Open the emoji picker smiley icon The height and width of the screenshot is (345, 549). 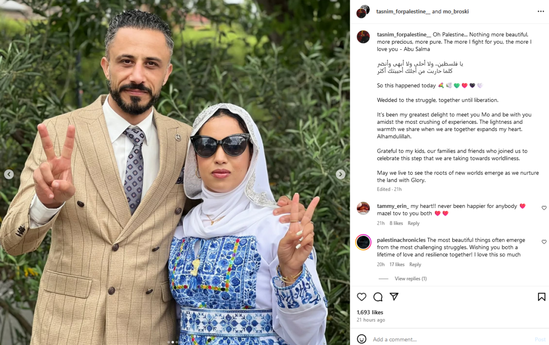click(362, 339)
